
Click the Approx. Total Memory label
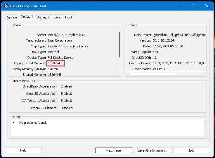[x=30, y=63]
